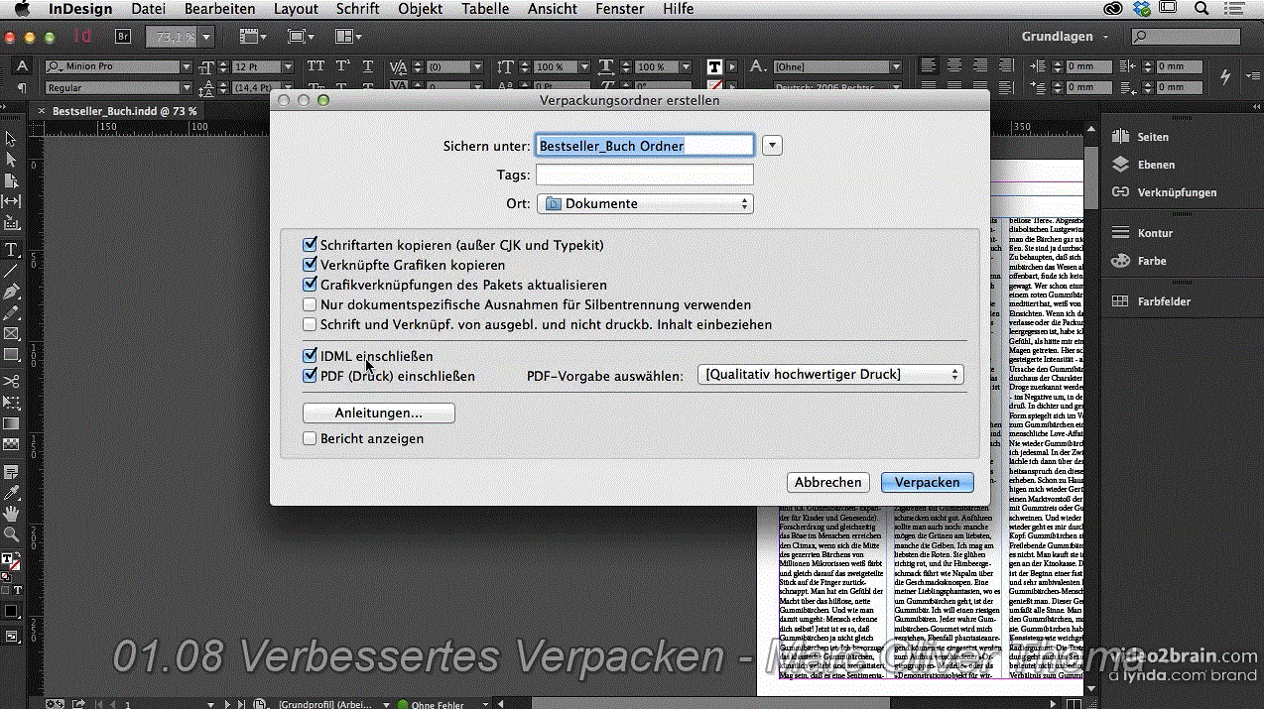This screenshot has width=1264, height=709.
Task: Select the Gap tool
Action: [x=12, y=201]
